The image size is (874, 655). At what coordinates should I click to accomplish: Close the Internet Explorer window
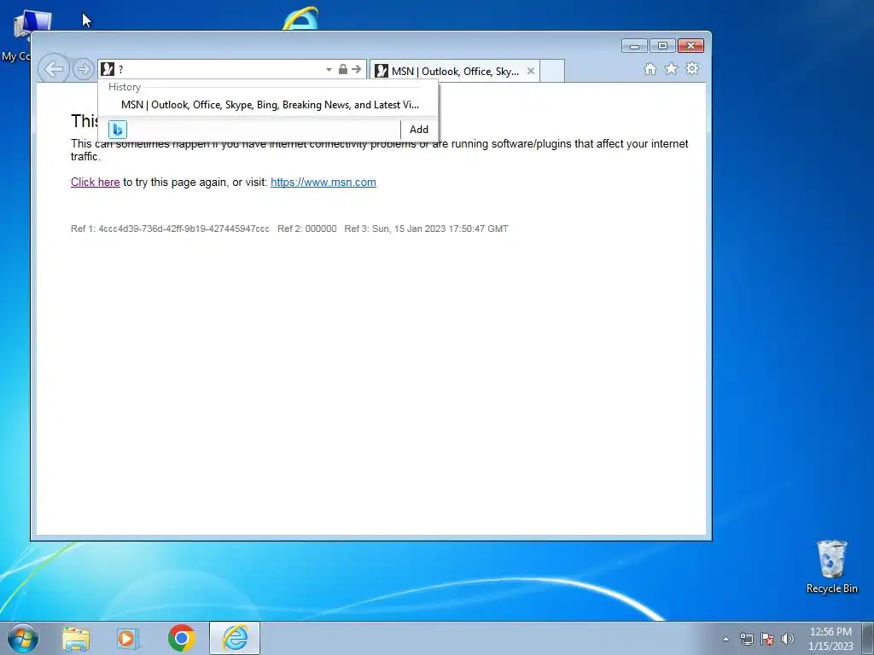point(690,46)
